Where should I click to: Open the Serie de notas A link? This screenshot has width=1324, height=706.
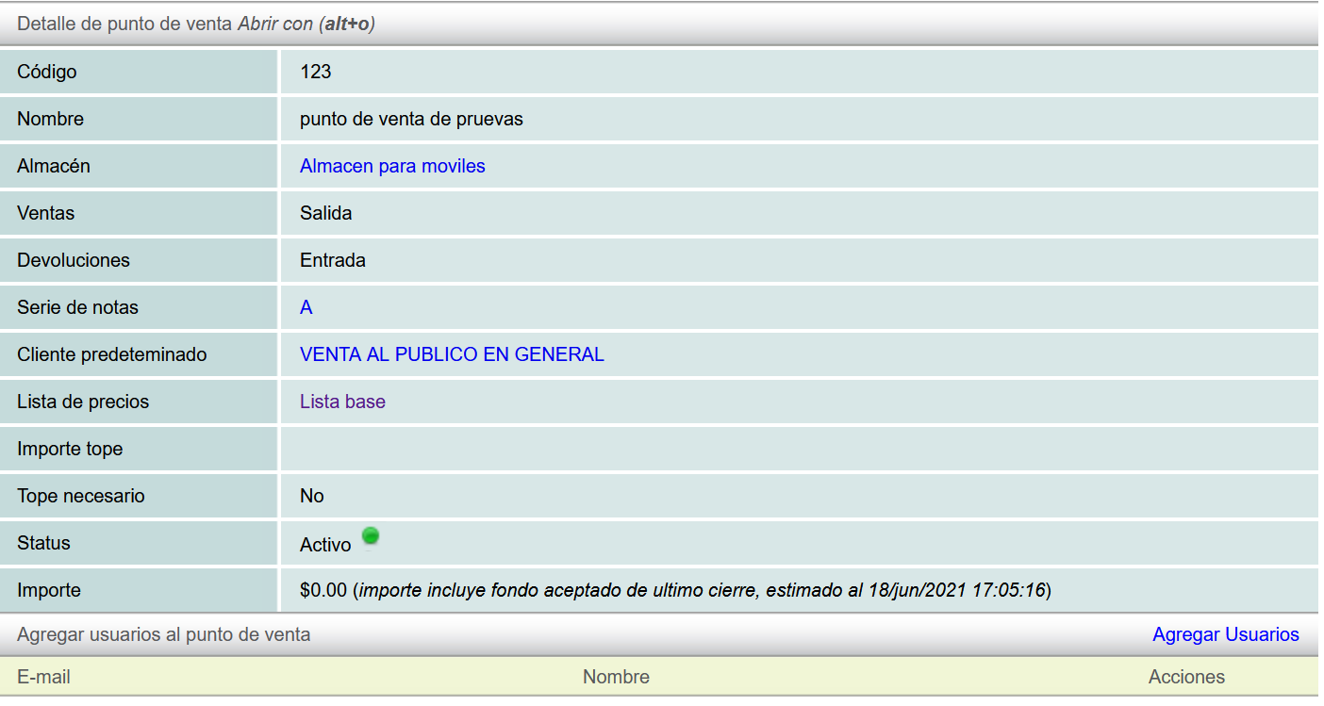(x=306, y=307)
